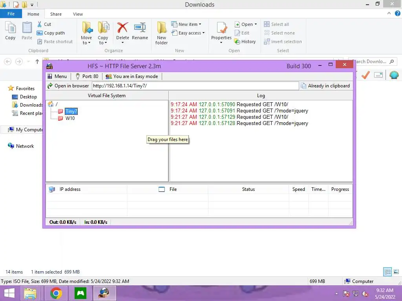
Task: Switch from Easy mode in HFS
Action: (132, 76)
